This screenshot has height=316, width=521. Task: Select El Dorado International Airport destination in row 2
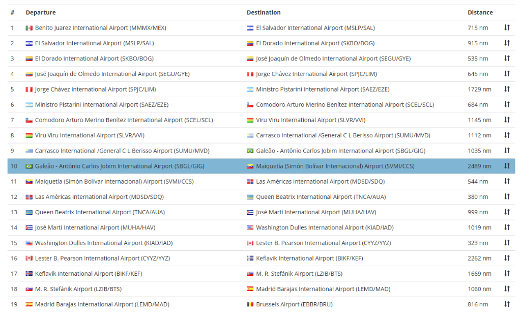coord(315,43)
